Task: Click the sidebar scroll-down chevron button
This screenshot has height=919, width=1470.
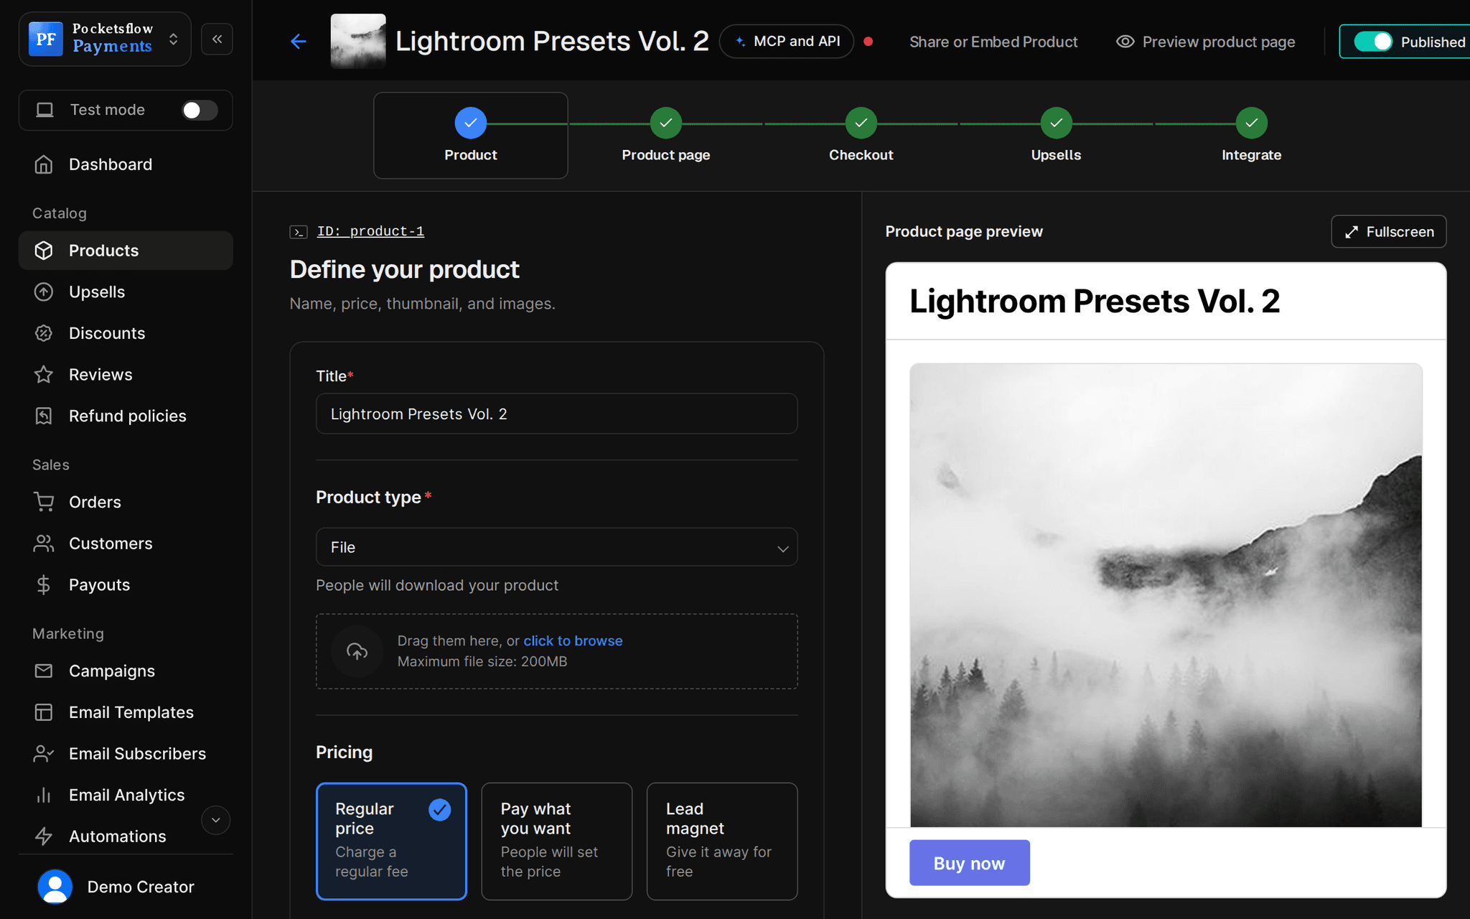Action: [x=215, y=820]
